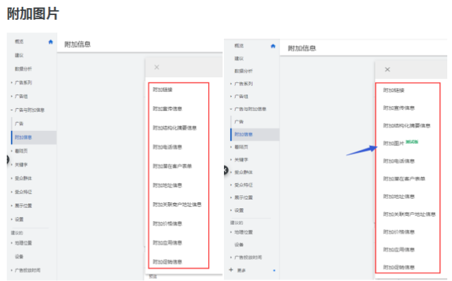The height and width of the screenshot is (281, 452).
Task: Click the sidebar collapse arrow in left screenshot
Action: [8, 160]
